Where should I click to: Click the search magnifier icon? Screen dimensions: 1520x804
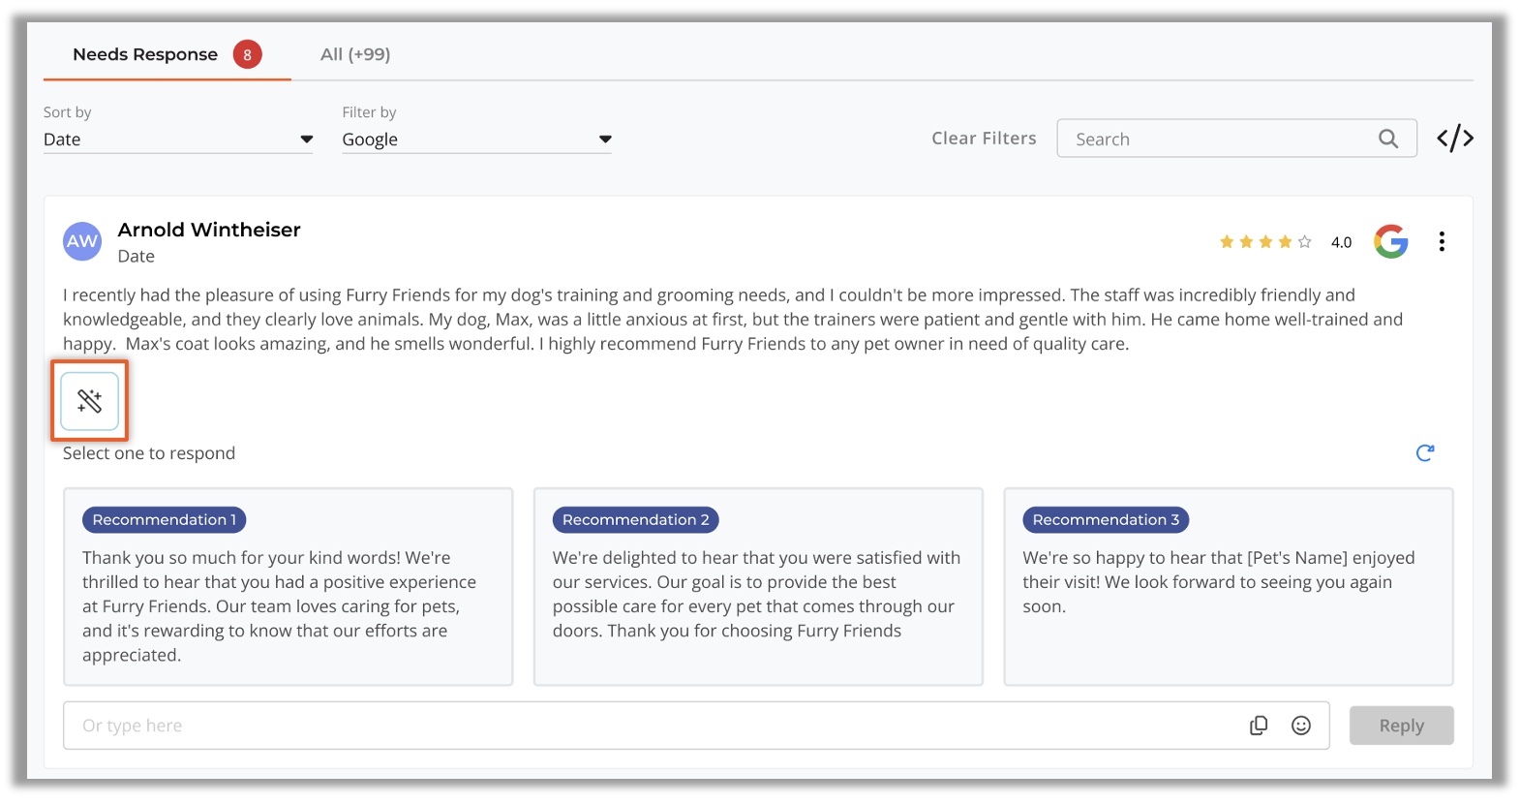point(1387,139)
